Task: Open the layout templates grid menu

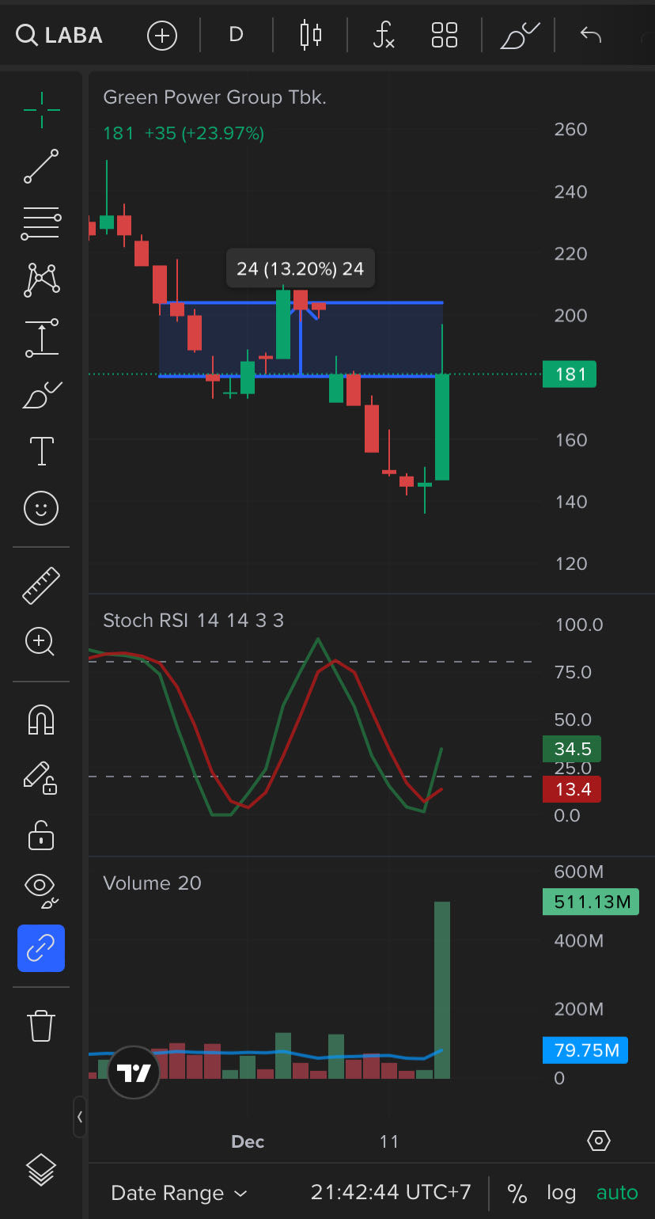Action: pos(445,36)
